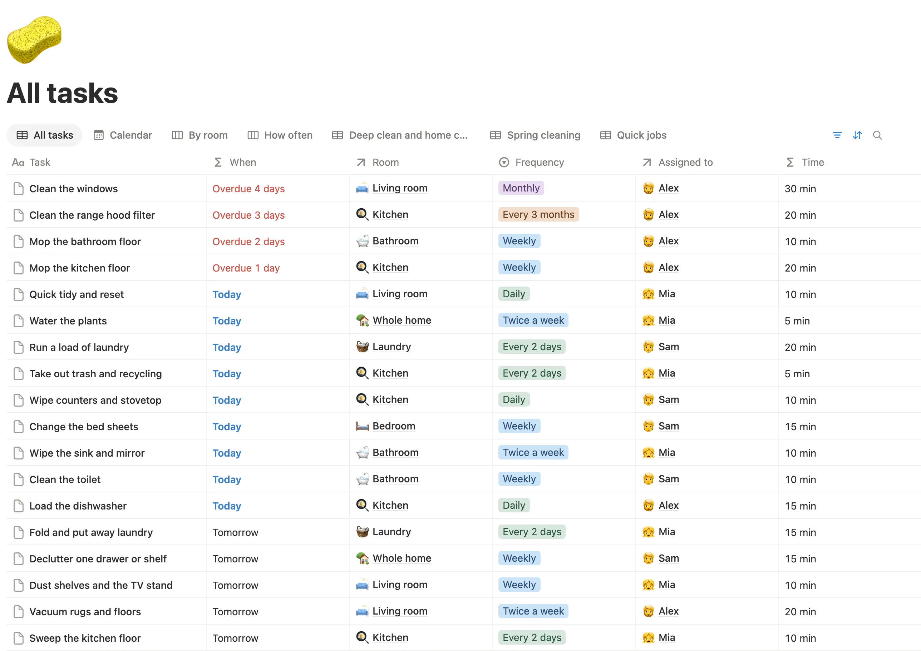The image size is (921, 651).
Task: Open Deep clean and home c... tab
Action: [400, 135]
